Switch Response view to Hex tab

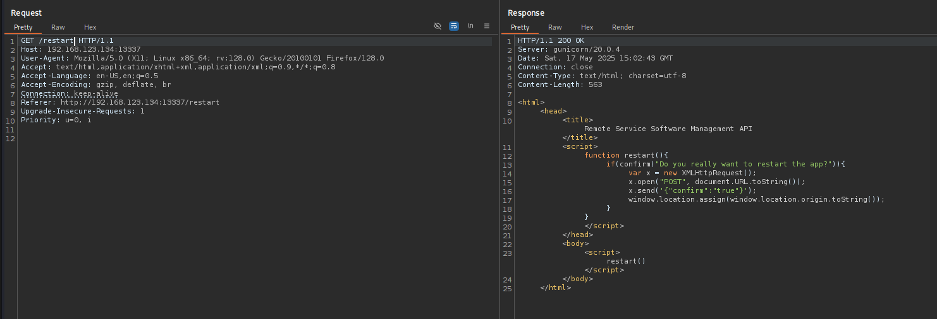click(x=587, y=27)
